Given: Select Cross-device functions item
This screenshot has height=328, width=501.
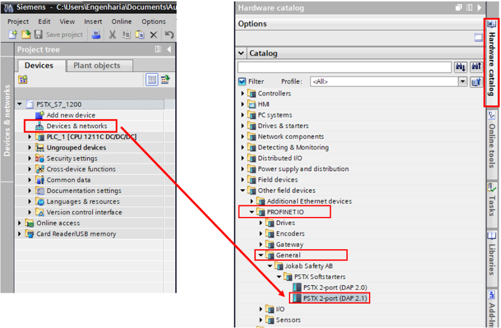Looking at the screenshot, I should [81, 169].
